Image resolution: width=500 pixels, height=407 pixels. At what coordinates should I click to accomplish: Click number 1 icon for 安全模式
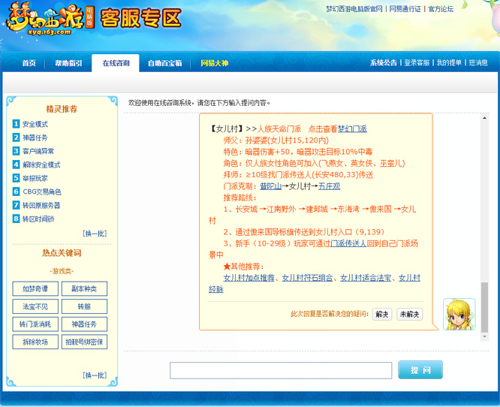coord(16,124)
